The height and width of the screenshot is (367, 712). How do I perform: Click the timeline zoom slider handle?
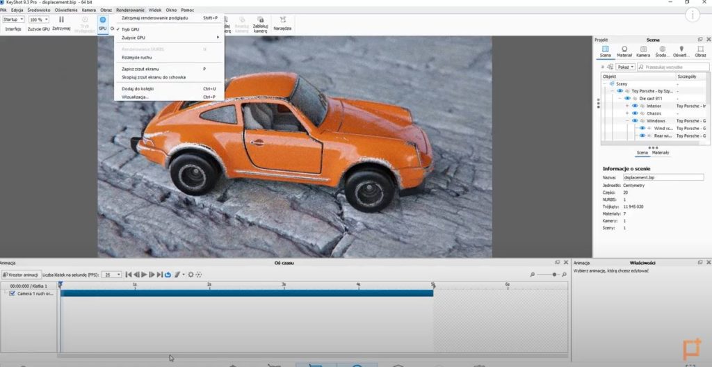click(x=554, y=275)
